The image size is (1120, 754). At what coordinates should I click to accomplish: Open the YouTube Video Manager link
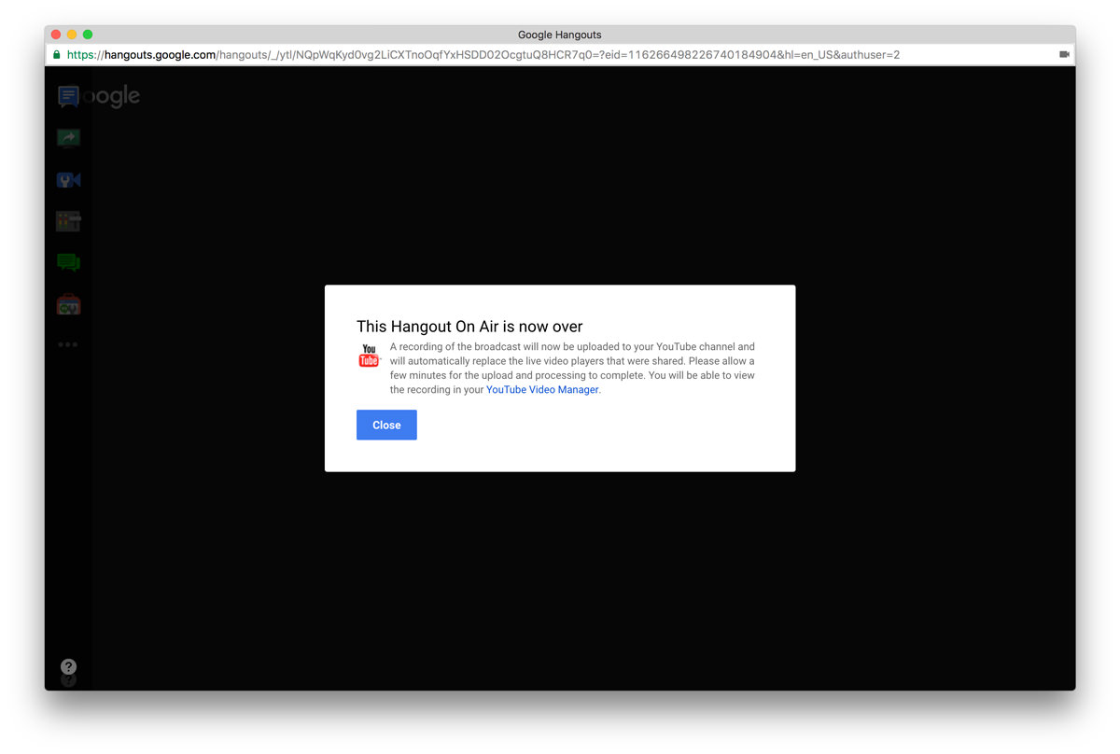pos(542,390)
